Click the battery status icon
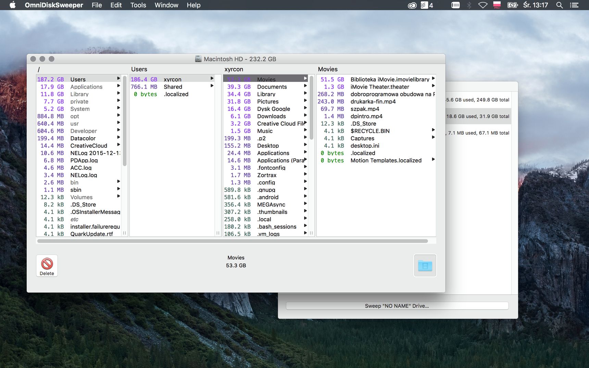The image size is (589, 368). [513, 5]
